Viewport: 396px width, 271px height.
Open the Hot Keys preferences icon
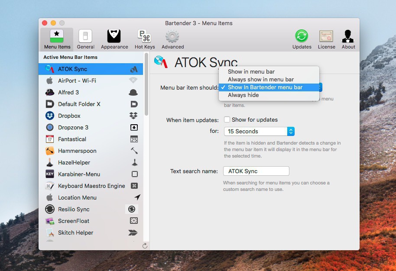point(144,36)
